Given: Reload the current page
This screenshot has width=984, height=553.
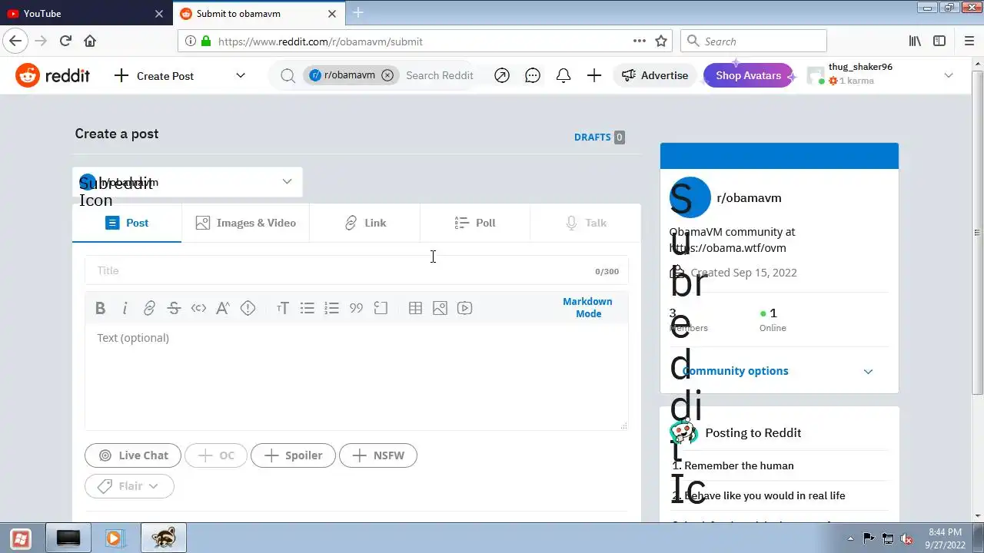Looking at the screenshot, I should pos(65,41).
